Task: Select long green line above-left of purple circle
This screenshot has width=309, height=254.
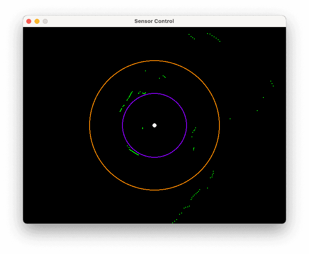Action: [x=130, y=96]
